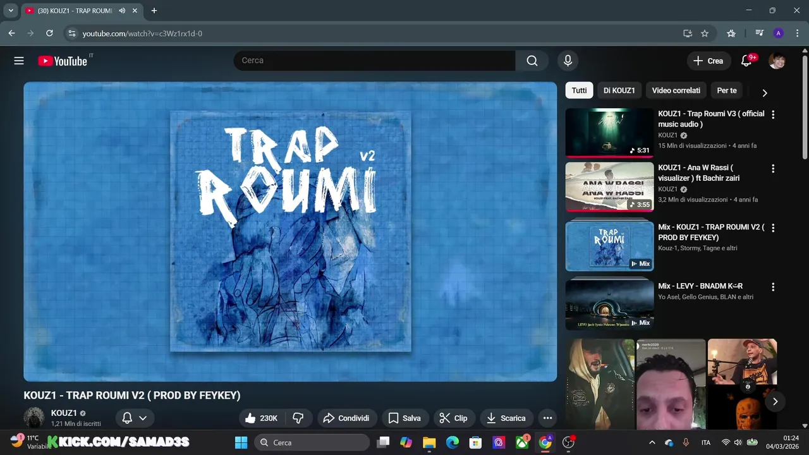The image size is (809, 455).
Task: Install app icon in address bar
Action: tap(688, 33)
